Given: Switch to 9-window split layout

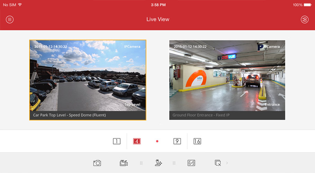Looking at the screenshot, I should [177, 141].
